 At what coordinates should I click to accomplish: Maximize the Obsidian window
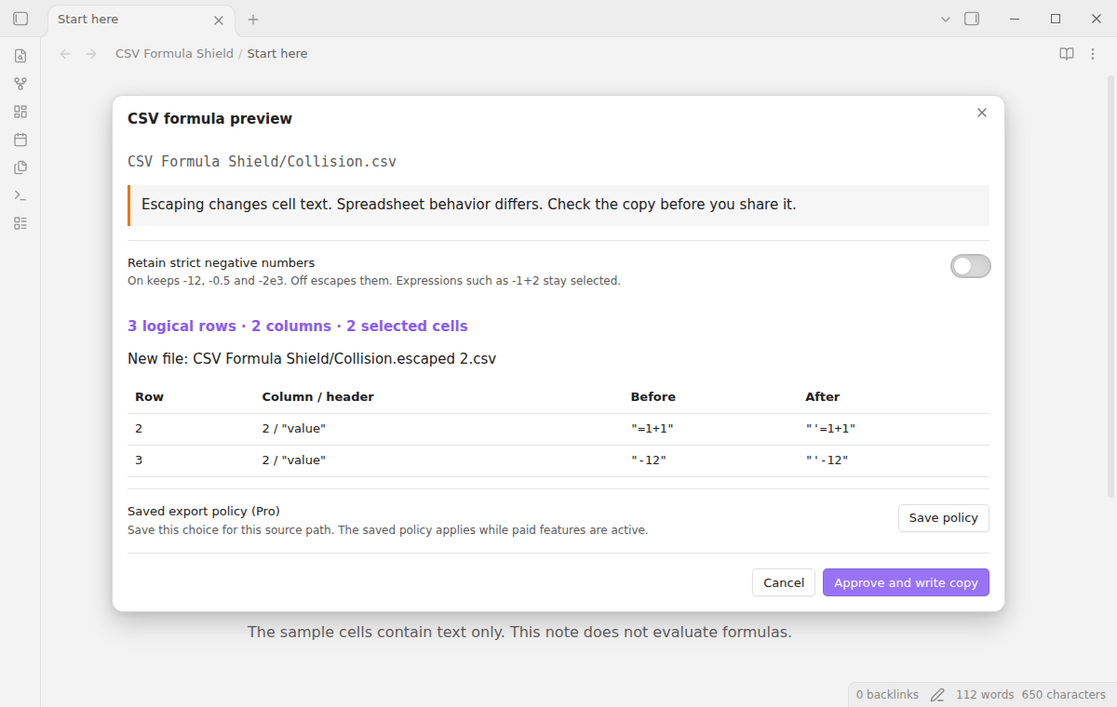(x=1056, y=19)
